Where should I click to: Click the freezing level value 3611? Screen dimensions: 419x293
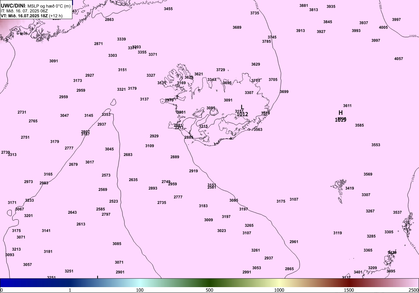347,106
